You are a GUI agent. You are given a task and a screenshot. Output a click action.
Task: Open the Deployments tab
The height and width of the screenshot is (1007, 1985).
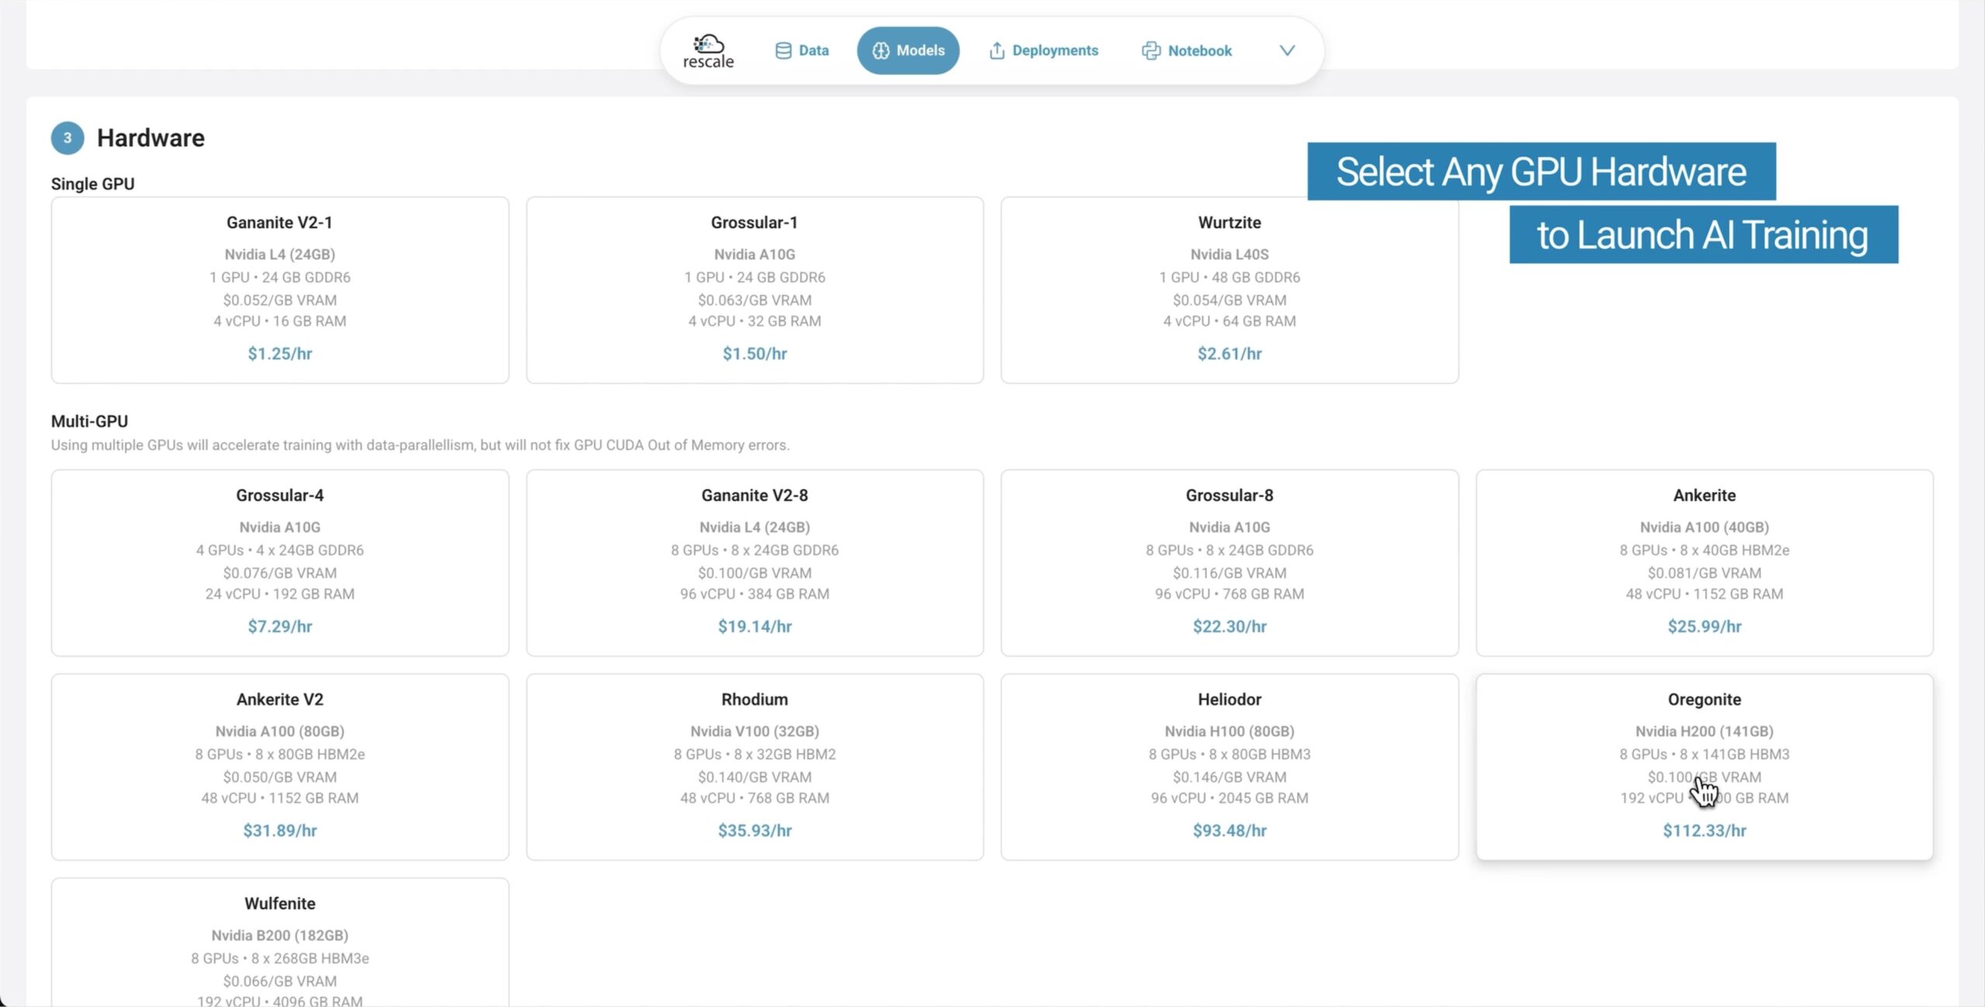(1044, 50)
